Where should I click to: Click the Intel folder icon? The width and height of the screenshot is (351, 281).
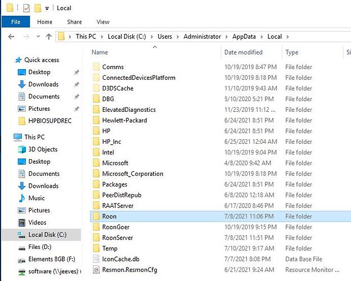click(x=96, y=152)
